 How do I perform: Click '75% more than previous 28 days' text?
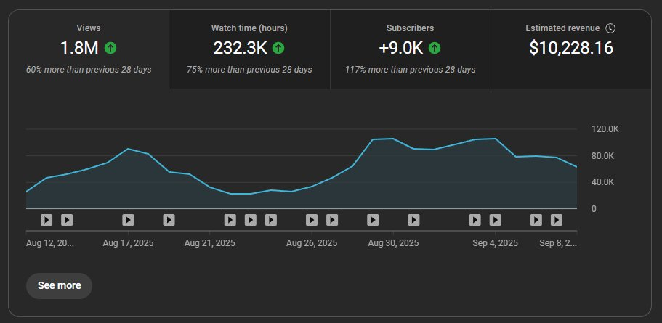(x=249, y=70)
